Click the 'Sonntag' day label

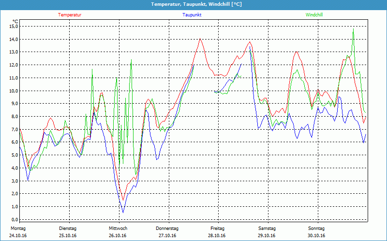(316, 228)
